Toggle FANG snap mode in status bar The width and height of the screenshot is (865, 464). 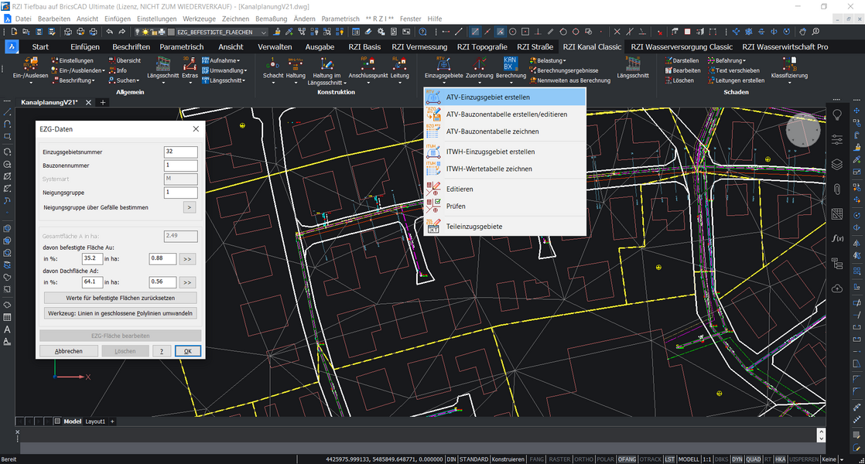537,459
